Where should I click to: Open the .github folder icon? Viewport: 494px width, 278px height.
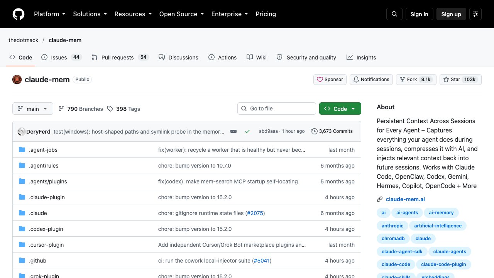[22, 261]
